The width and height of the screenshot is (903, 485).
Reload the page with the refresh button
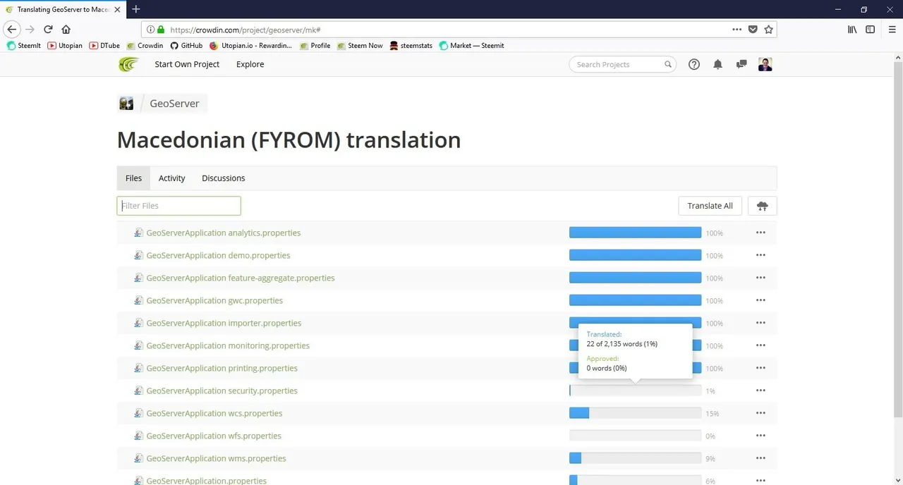[48, 30]
